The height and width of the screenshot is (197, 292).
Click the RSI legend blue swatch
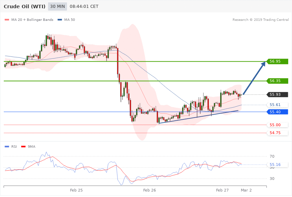[7, 147]
